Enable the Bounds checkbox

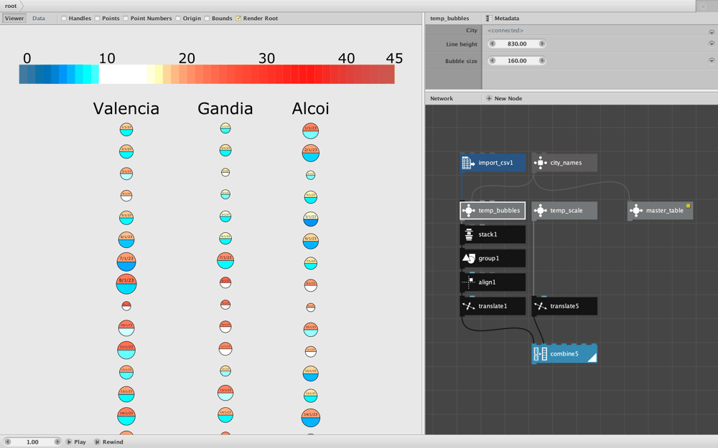207,19
